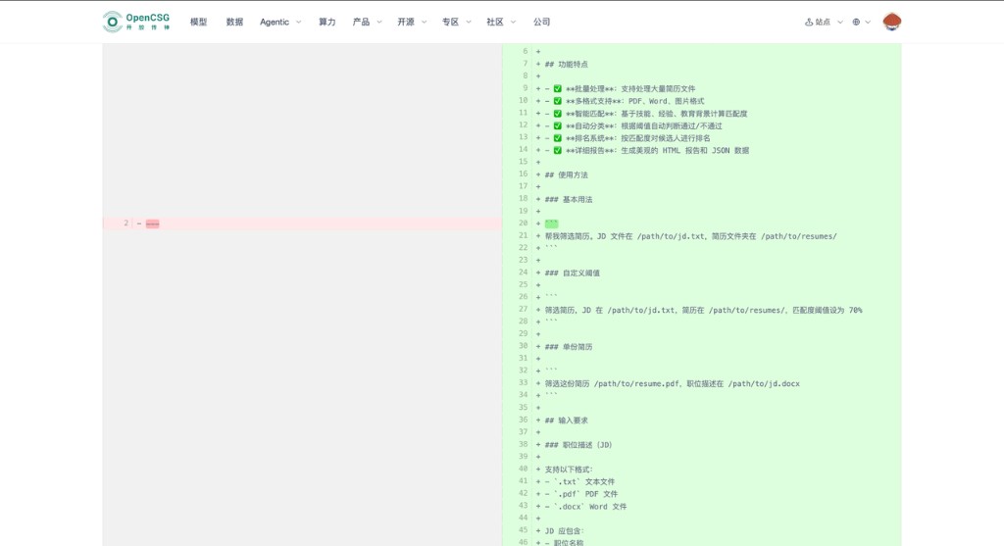
Task: Click the '## 功能特点' heading line
Action: tap(567, 64)
